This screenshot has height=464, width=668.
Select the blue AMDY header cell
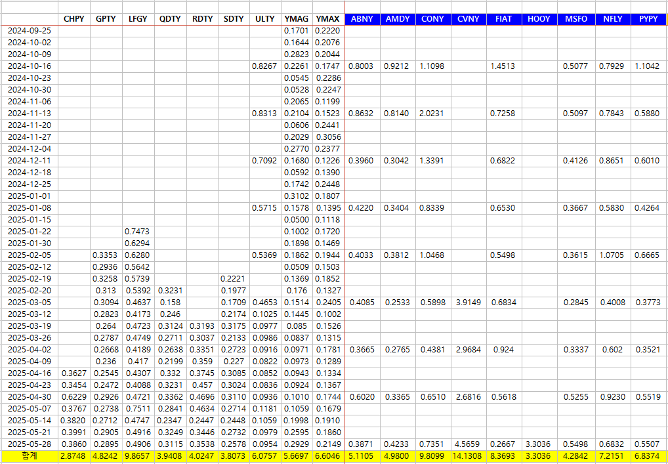[x=398, y=19]
